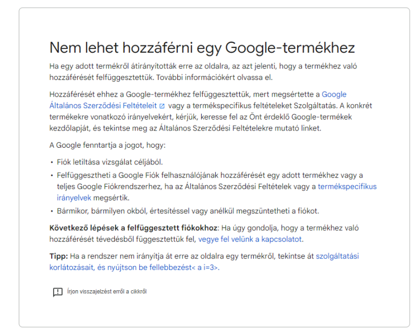Click 'Írjon visszajelzést erről a cikkről' text
The height and width of the screenshot is (333, 417).
(107, 291)
